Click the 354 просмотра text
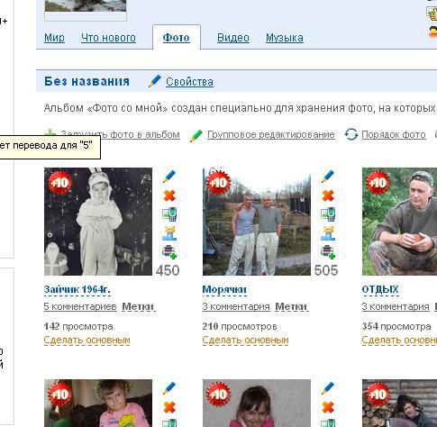Image resolution: width=437 pixels, height=427 pixels. point(396,326)
